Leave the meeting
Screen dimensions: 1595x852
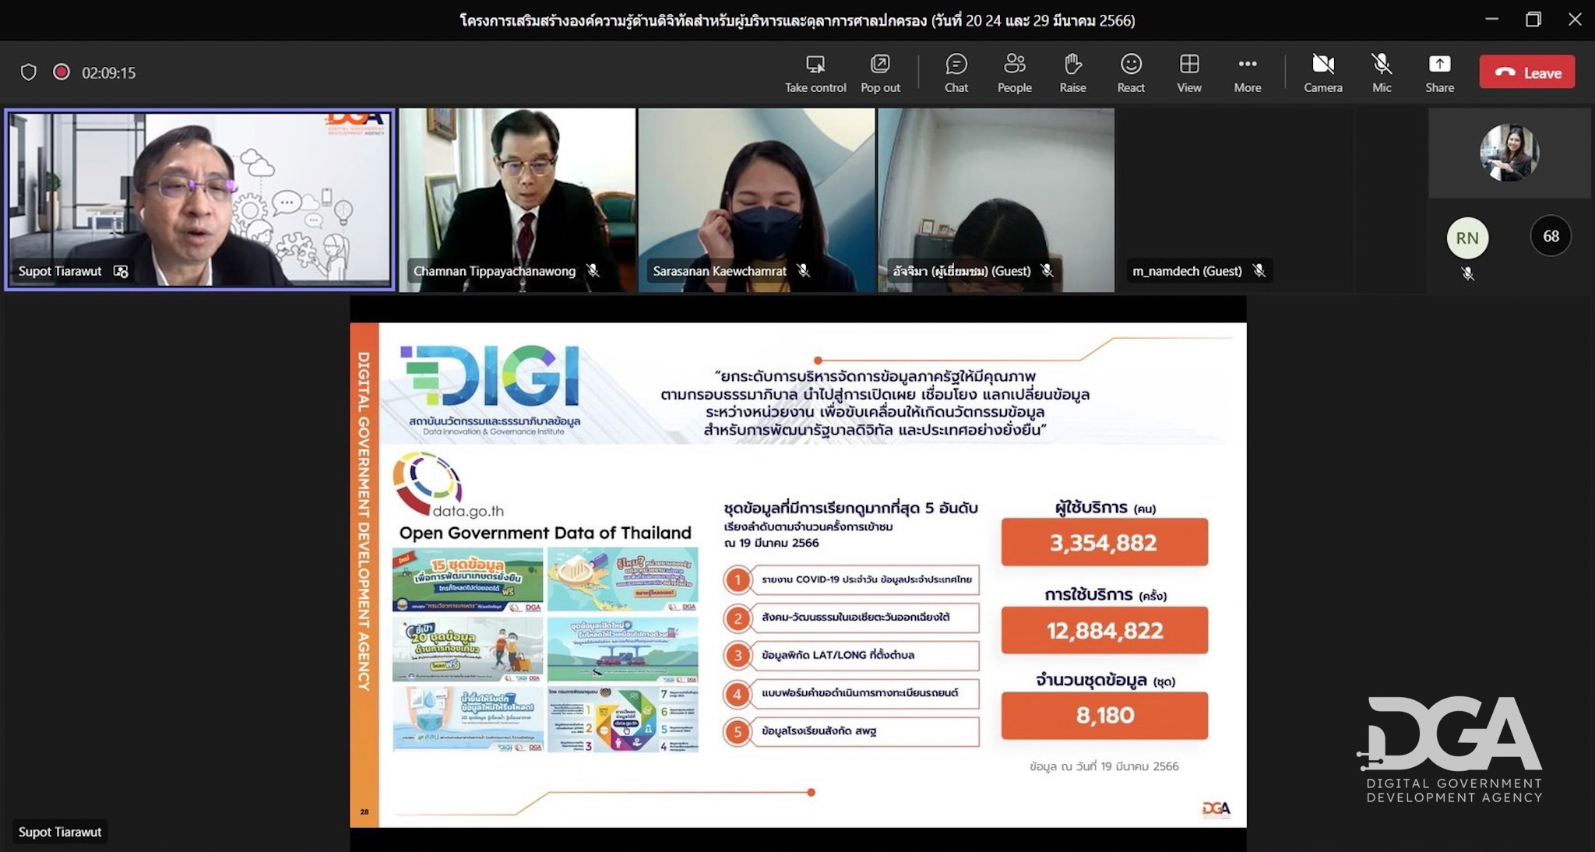(1527, 72)
